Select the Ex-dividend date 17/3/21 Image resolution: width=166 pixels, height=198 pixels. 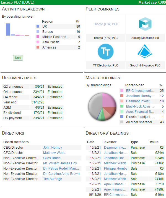pos(39,113)
